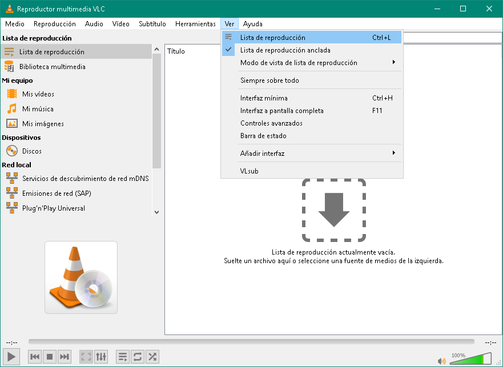Choose Lista de reproducción Ctrl+L menu entry
Screen dimensions: 503x367
coord(312,37)
